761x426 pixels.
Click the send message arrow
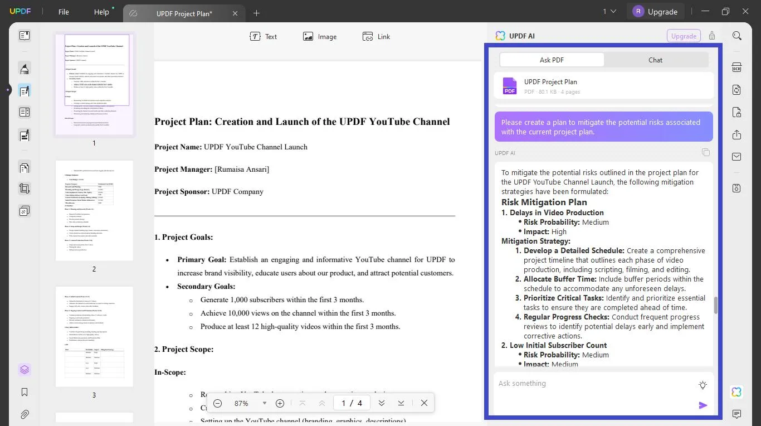(x=703, y=405)
